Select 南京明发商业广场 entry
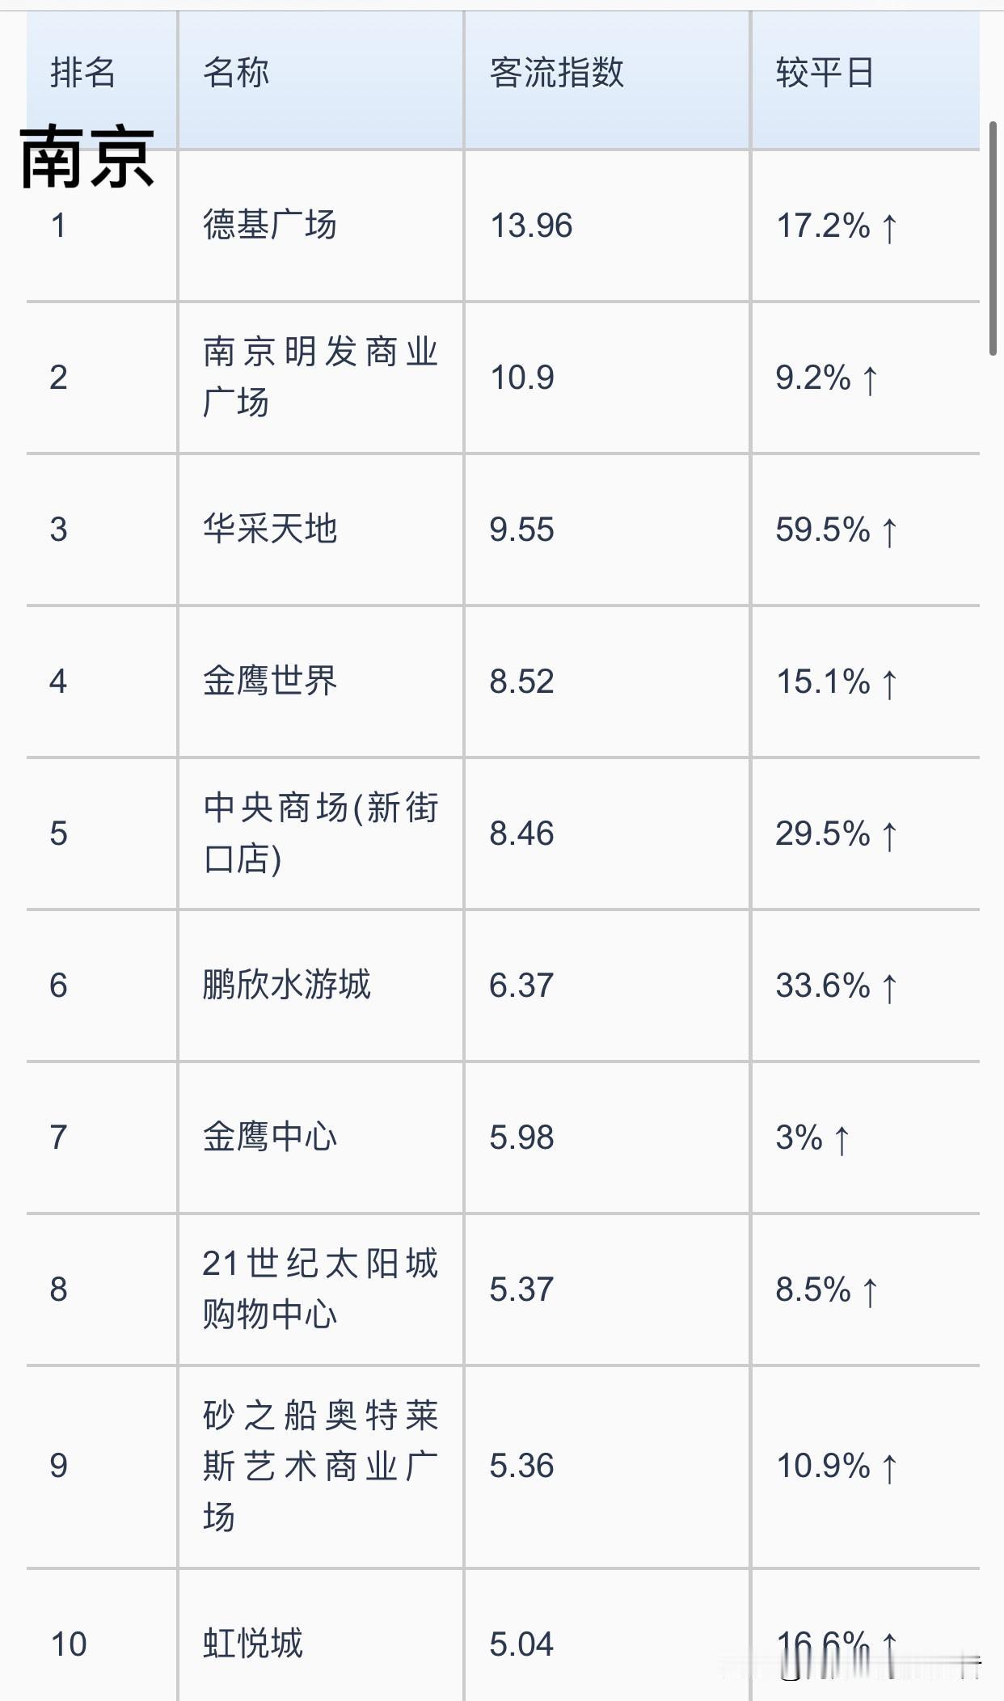This screenshot has width=1004, height=1701. [x=320, y=377]
